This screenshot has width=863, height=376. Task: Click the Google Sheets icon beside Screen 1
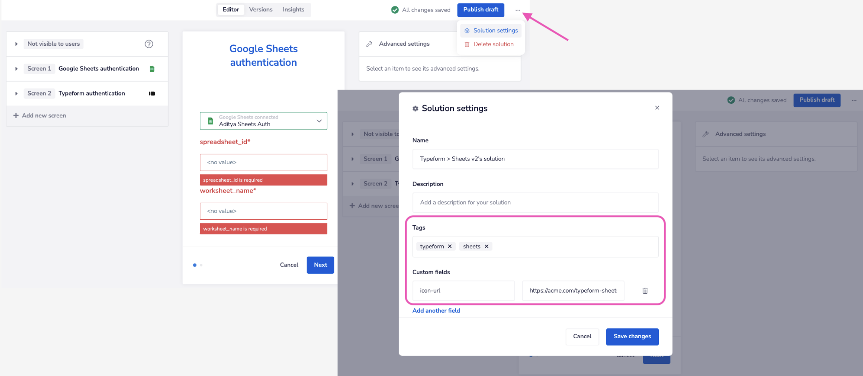(x=152, y=68)
